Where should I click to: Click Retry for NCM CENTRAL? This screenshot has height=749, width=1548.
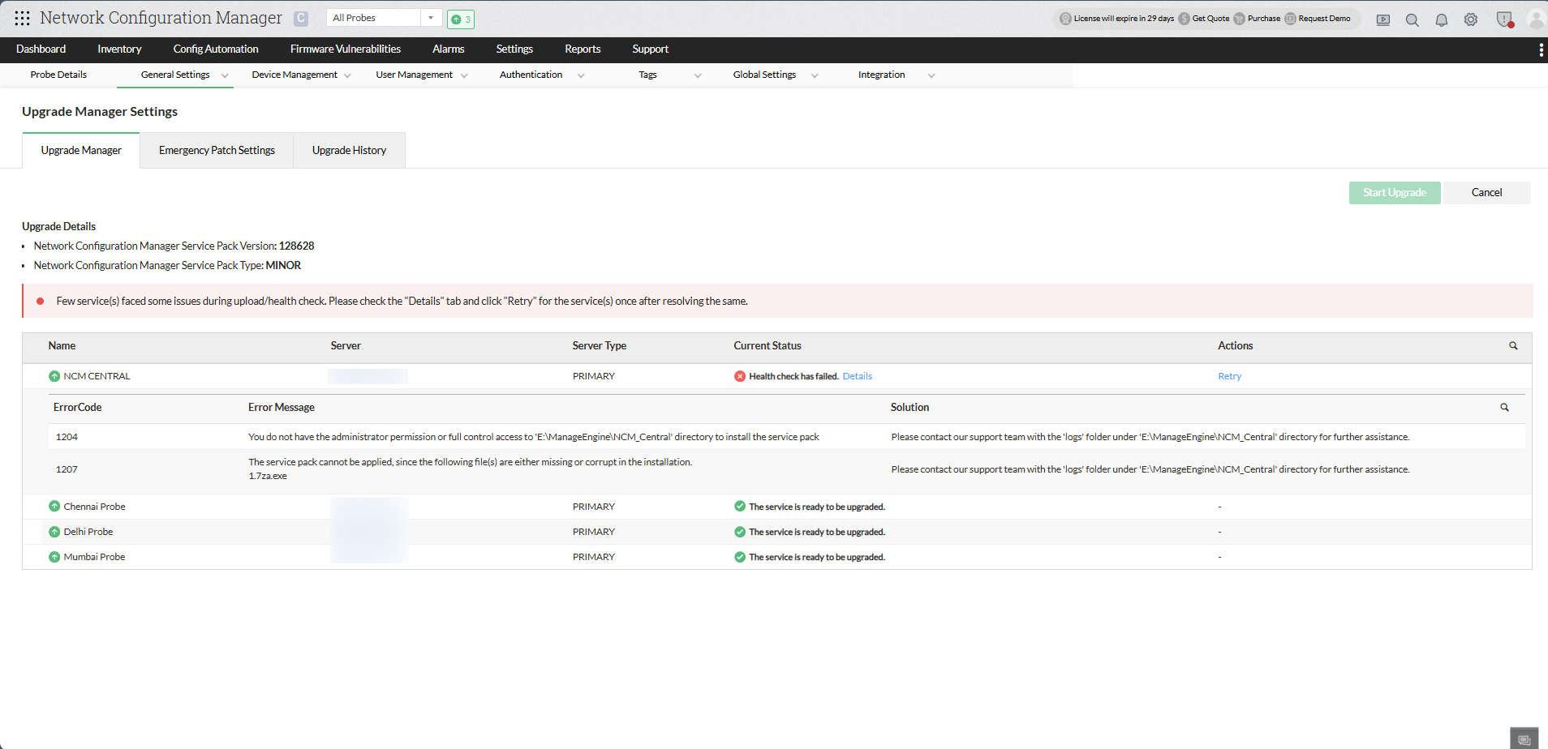tap(1229, 376)
